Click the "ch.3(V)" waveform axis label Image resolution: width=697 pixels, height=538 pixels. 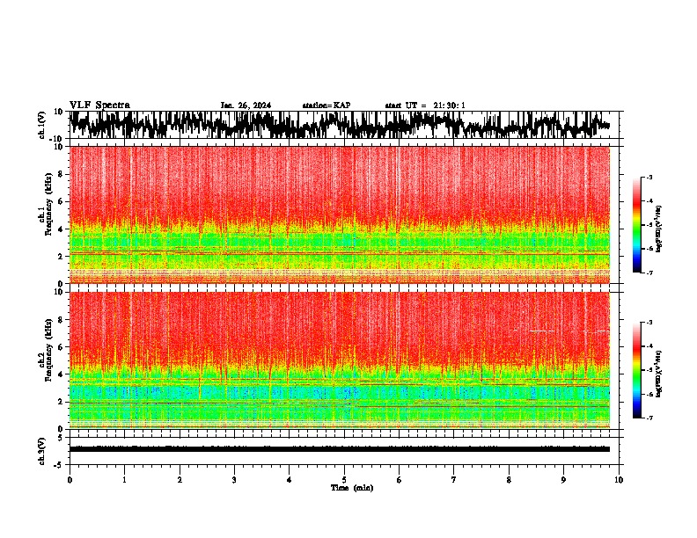[x=41, y=451]
